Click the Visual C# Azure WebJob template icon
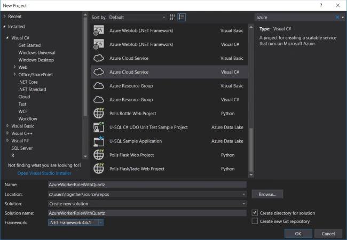 pyautogui.click(x=98, y=44)
